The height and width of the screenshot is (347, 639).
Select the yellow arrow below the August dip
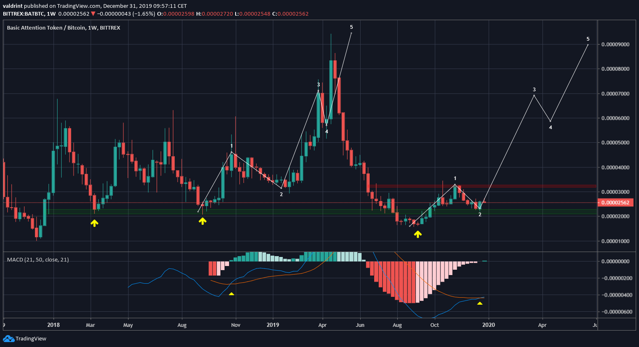tap(202, 221)
